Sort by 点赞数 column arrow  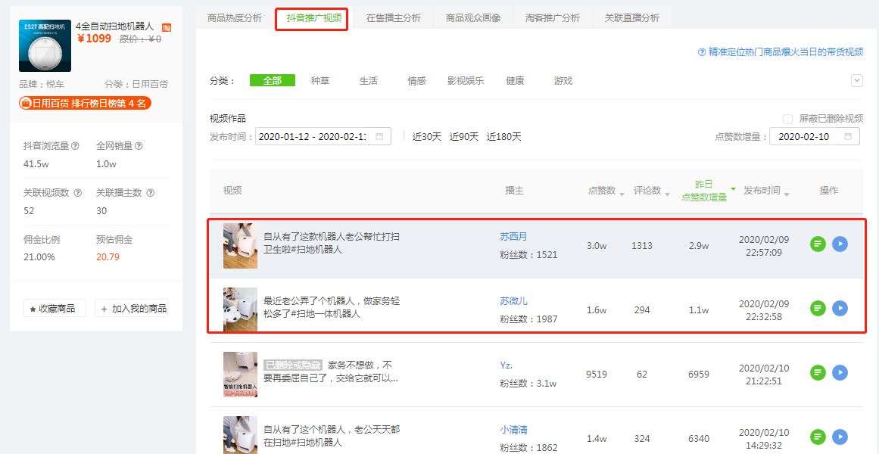(622, 194)
